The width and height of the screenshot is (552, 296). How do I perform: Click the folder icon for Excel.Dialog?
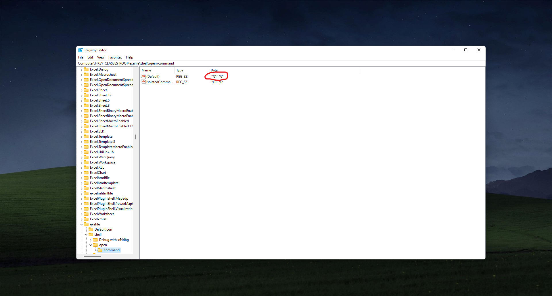coord(86,69)
